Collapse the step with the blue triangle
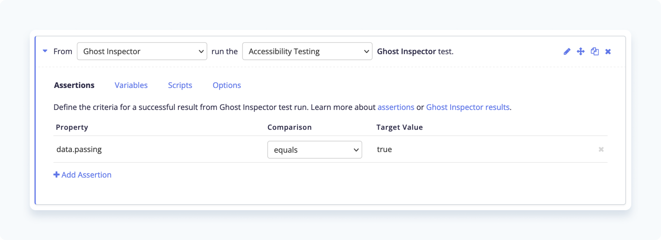661x240 pixels. click(45, 51)
